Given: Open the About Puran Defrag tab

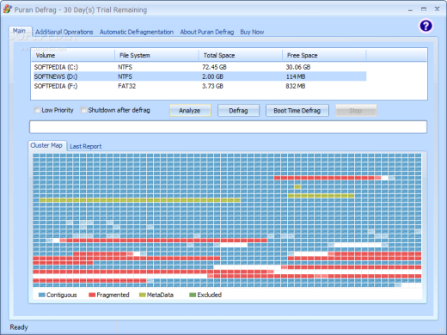Looking at the screenshot, I should [x=207, y=32].
